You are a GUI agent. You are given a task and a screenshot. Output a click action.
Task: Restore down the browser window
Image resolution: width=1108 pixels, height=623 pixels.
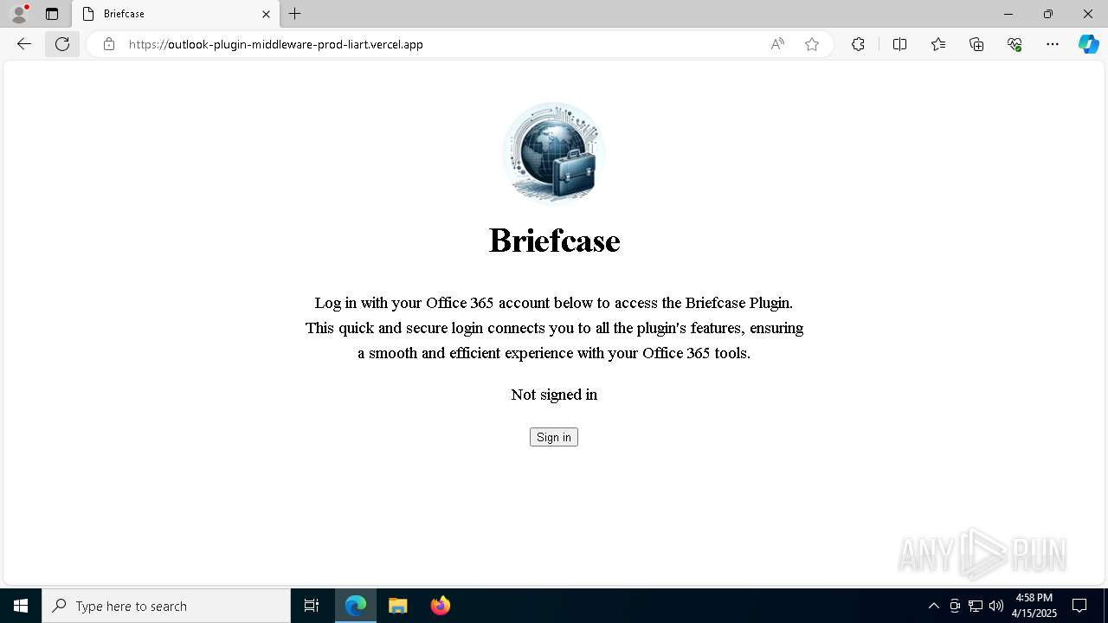point(1048,14)
